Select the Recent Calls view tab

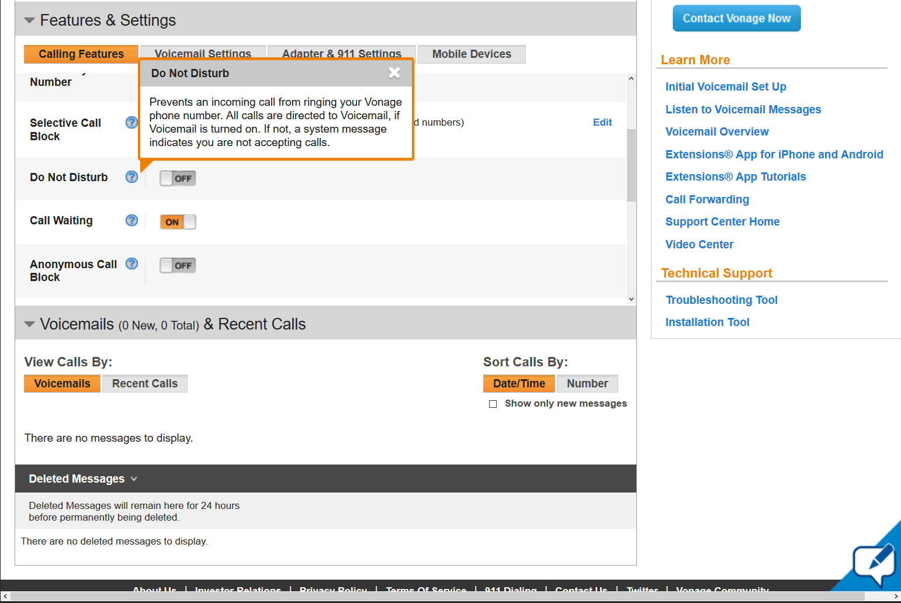coord(145,383)
